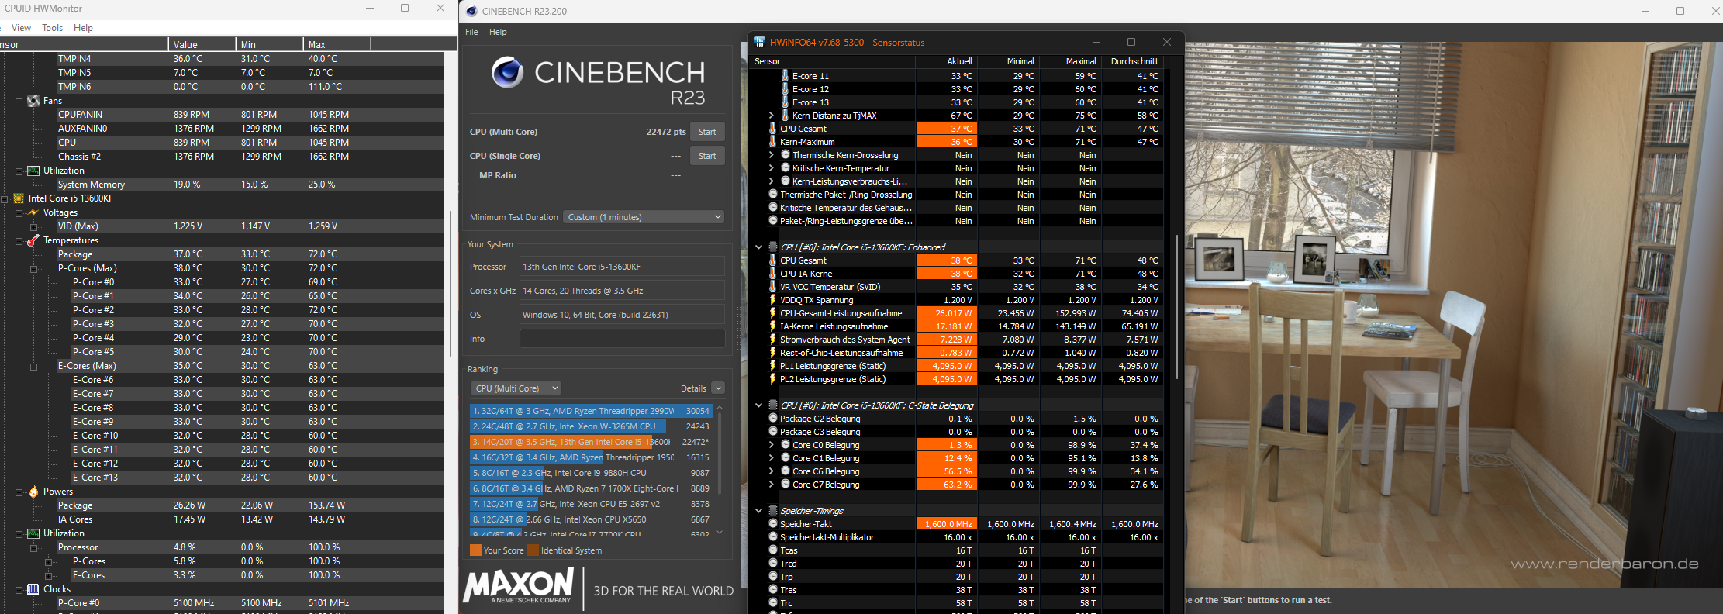Image resolution: width=1723 pixels, height=614 pixels.
Task: Click circle icon beside Tcas row
Action: (773, 550)
